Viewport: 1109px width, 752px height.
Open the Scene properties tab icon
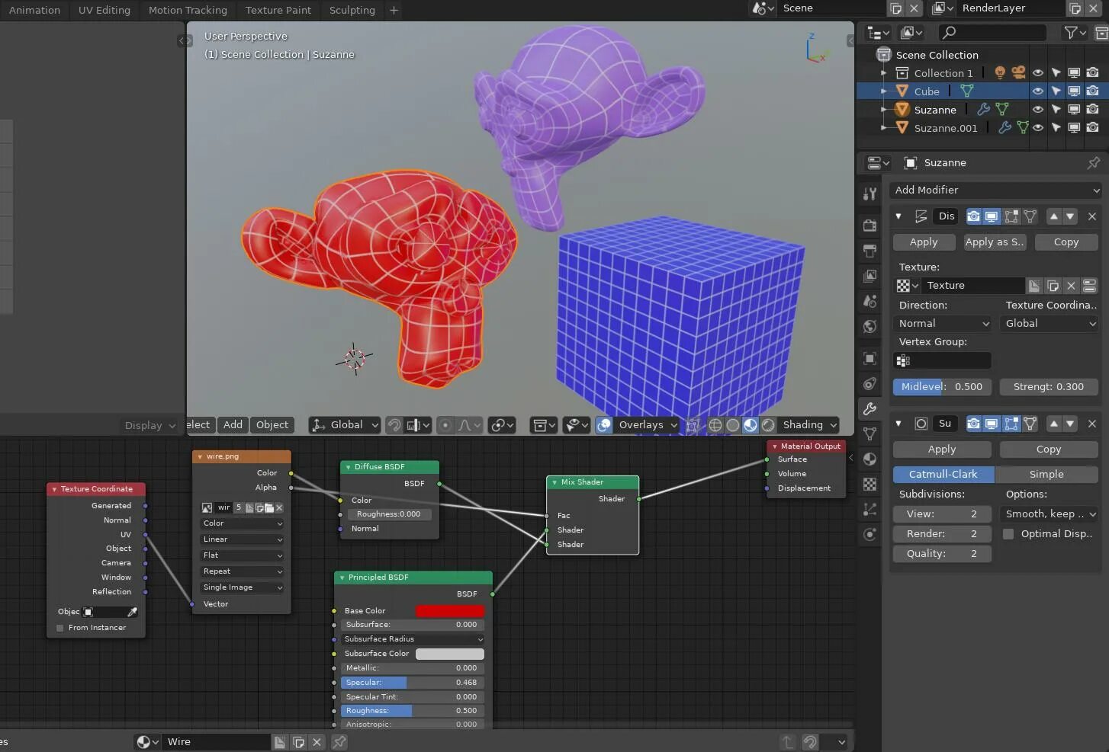(870, 302)
